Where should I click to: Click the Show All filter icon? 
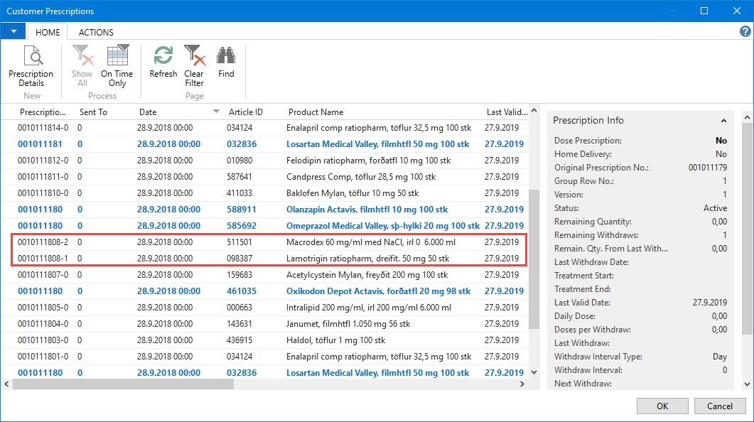click(x=82, y=66)
